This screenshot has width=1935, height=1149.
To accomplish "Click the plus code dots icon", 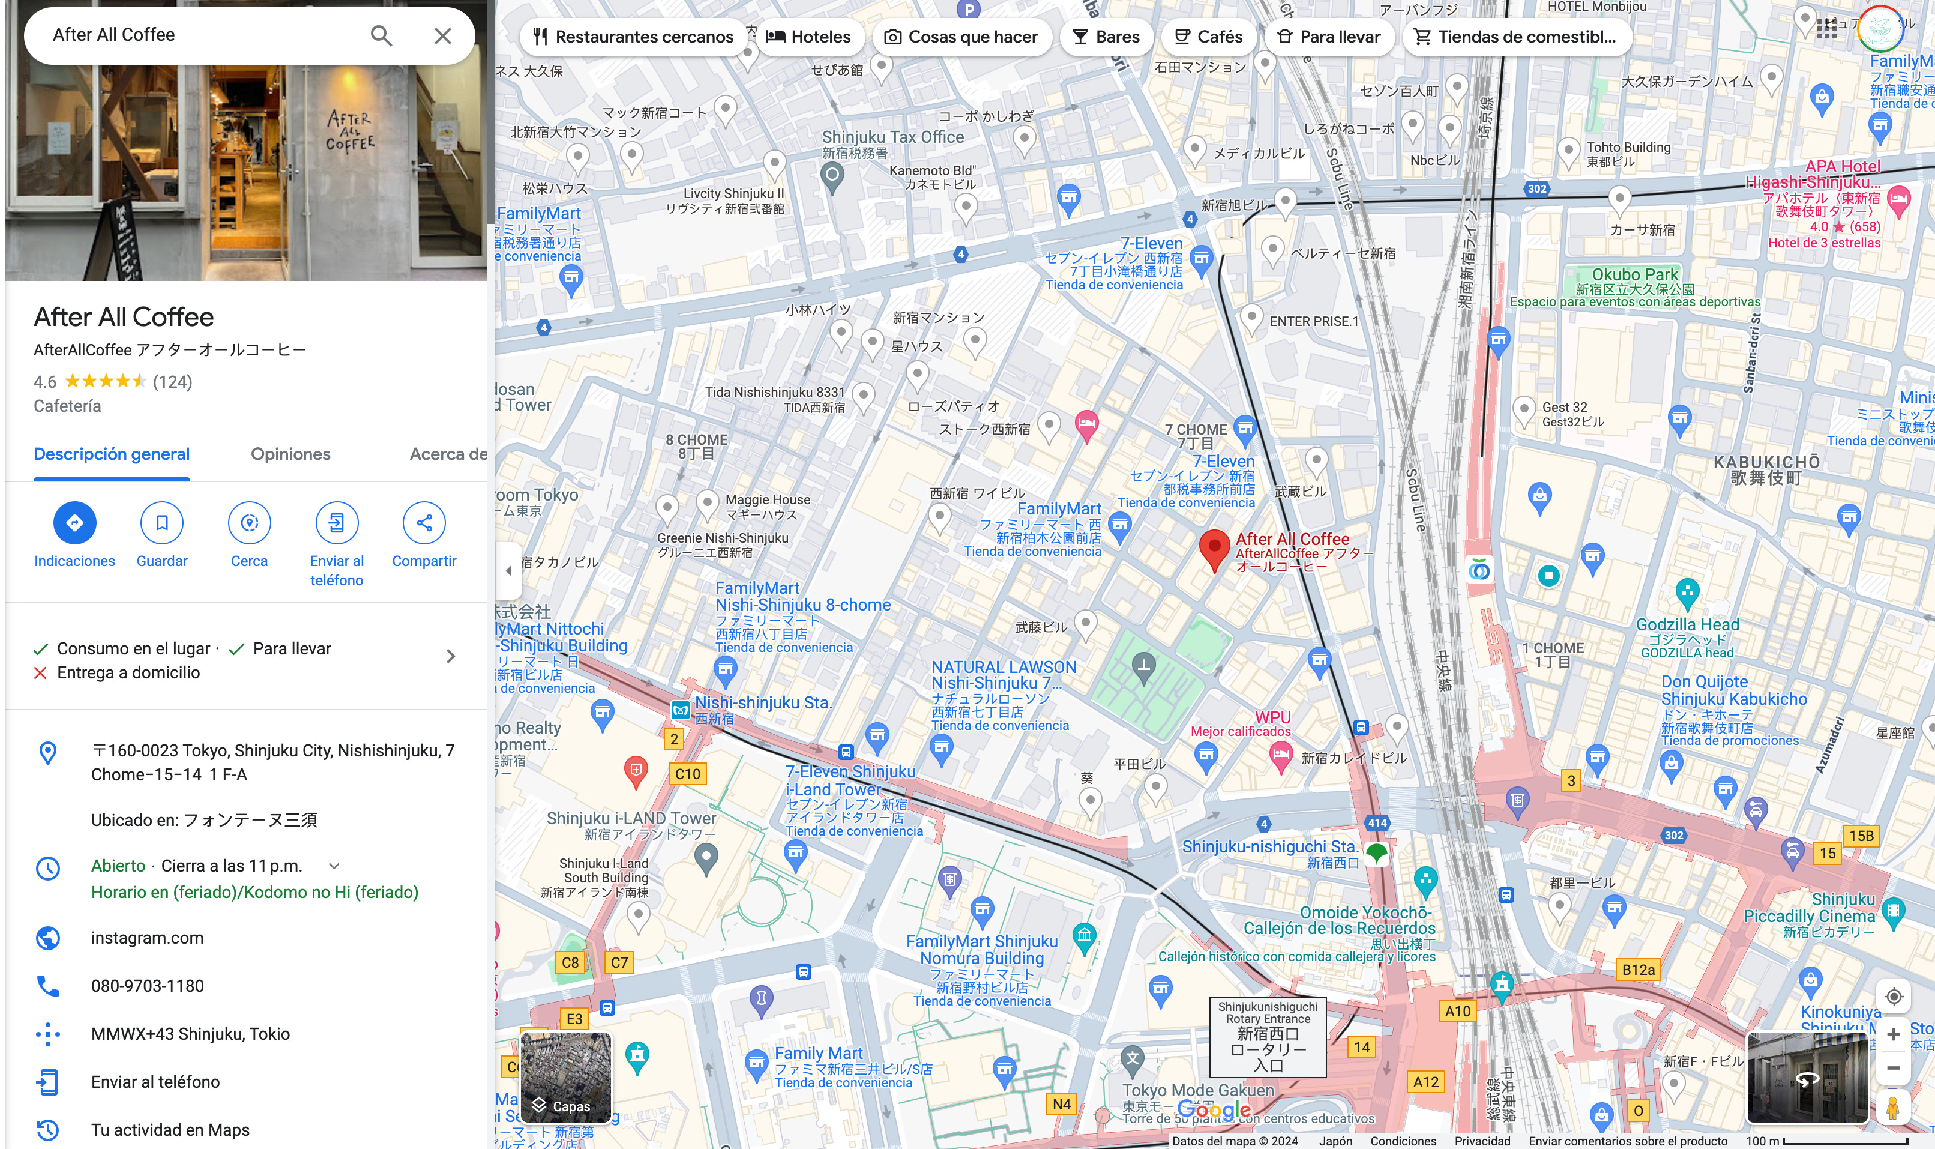I will [48, 1034].
